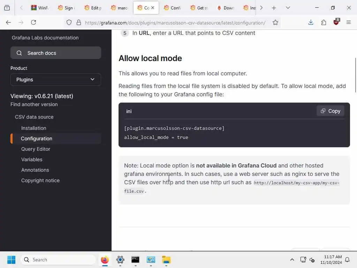Open the notifications bell
The image size is (357, 268).
(x=347, y=260)
